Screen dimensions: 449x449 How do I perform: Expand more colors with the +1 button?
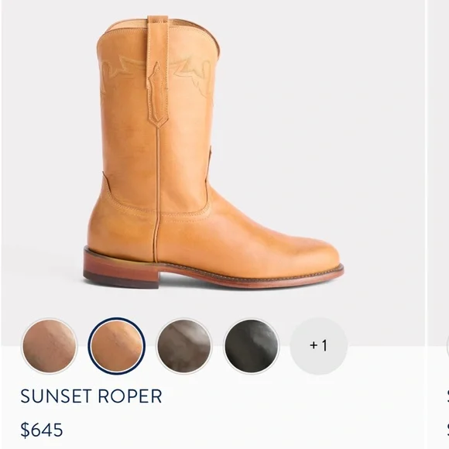tap(319, 346)
